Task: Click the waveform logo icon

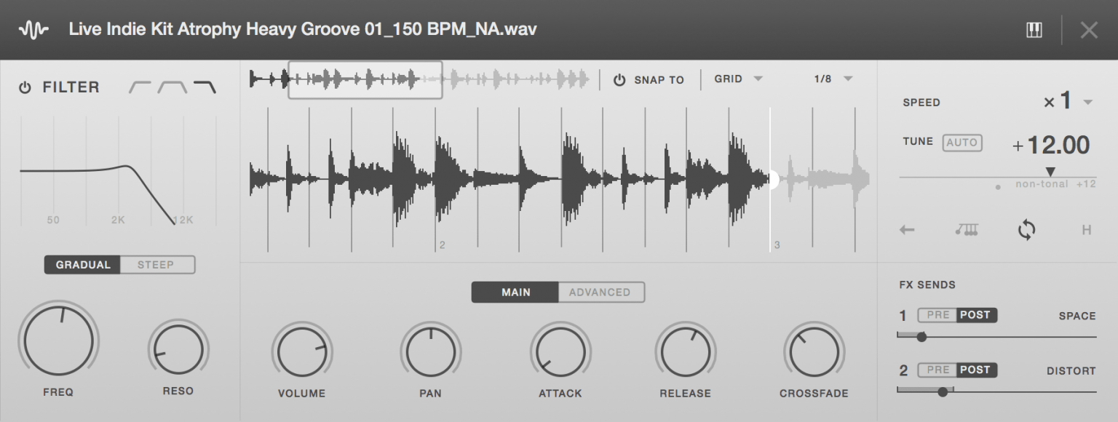Action: coord(33,30)
